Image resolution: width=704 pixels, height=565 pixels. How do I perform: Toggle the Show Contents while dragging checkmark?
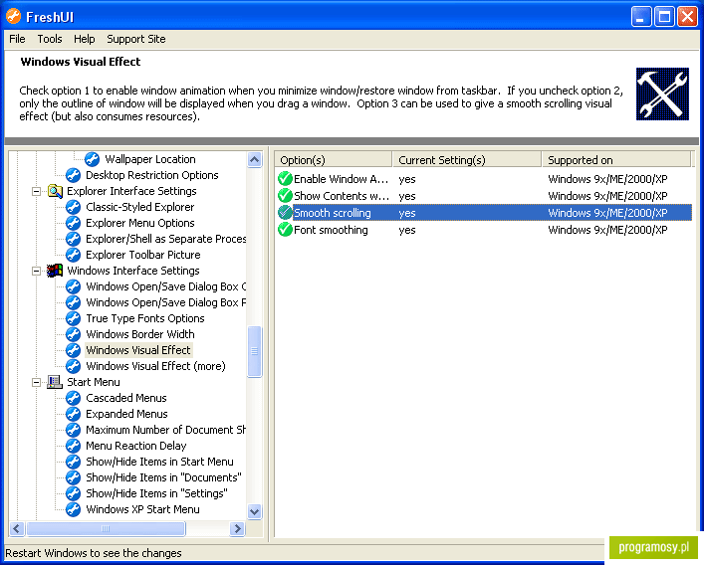[x=285, y=196]
